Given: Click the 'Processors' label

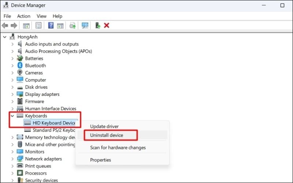Looking at the screenshot, I should 36,173.
